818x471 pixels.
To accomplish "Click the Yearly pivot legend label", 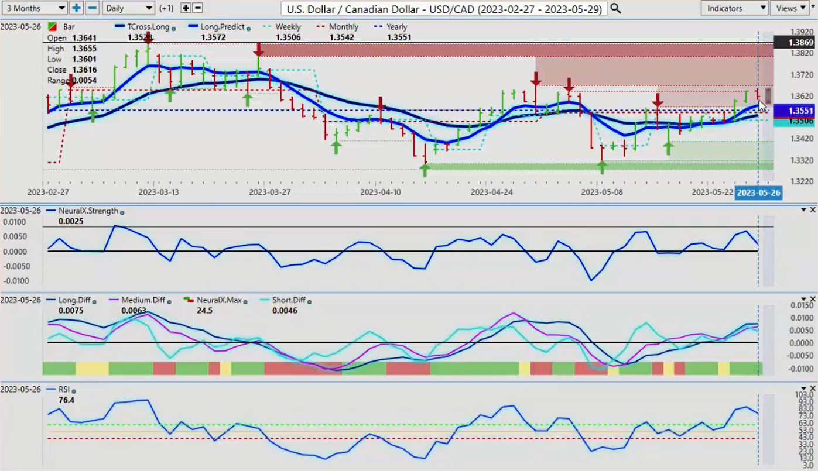I will click(x=397, y=27).
